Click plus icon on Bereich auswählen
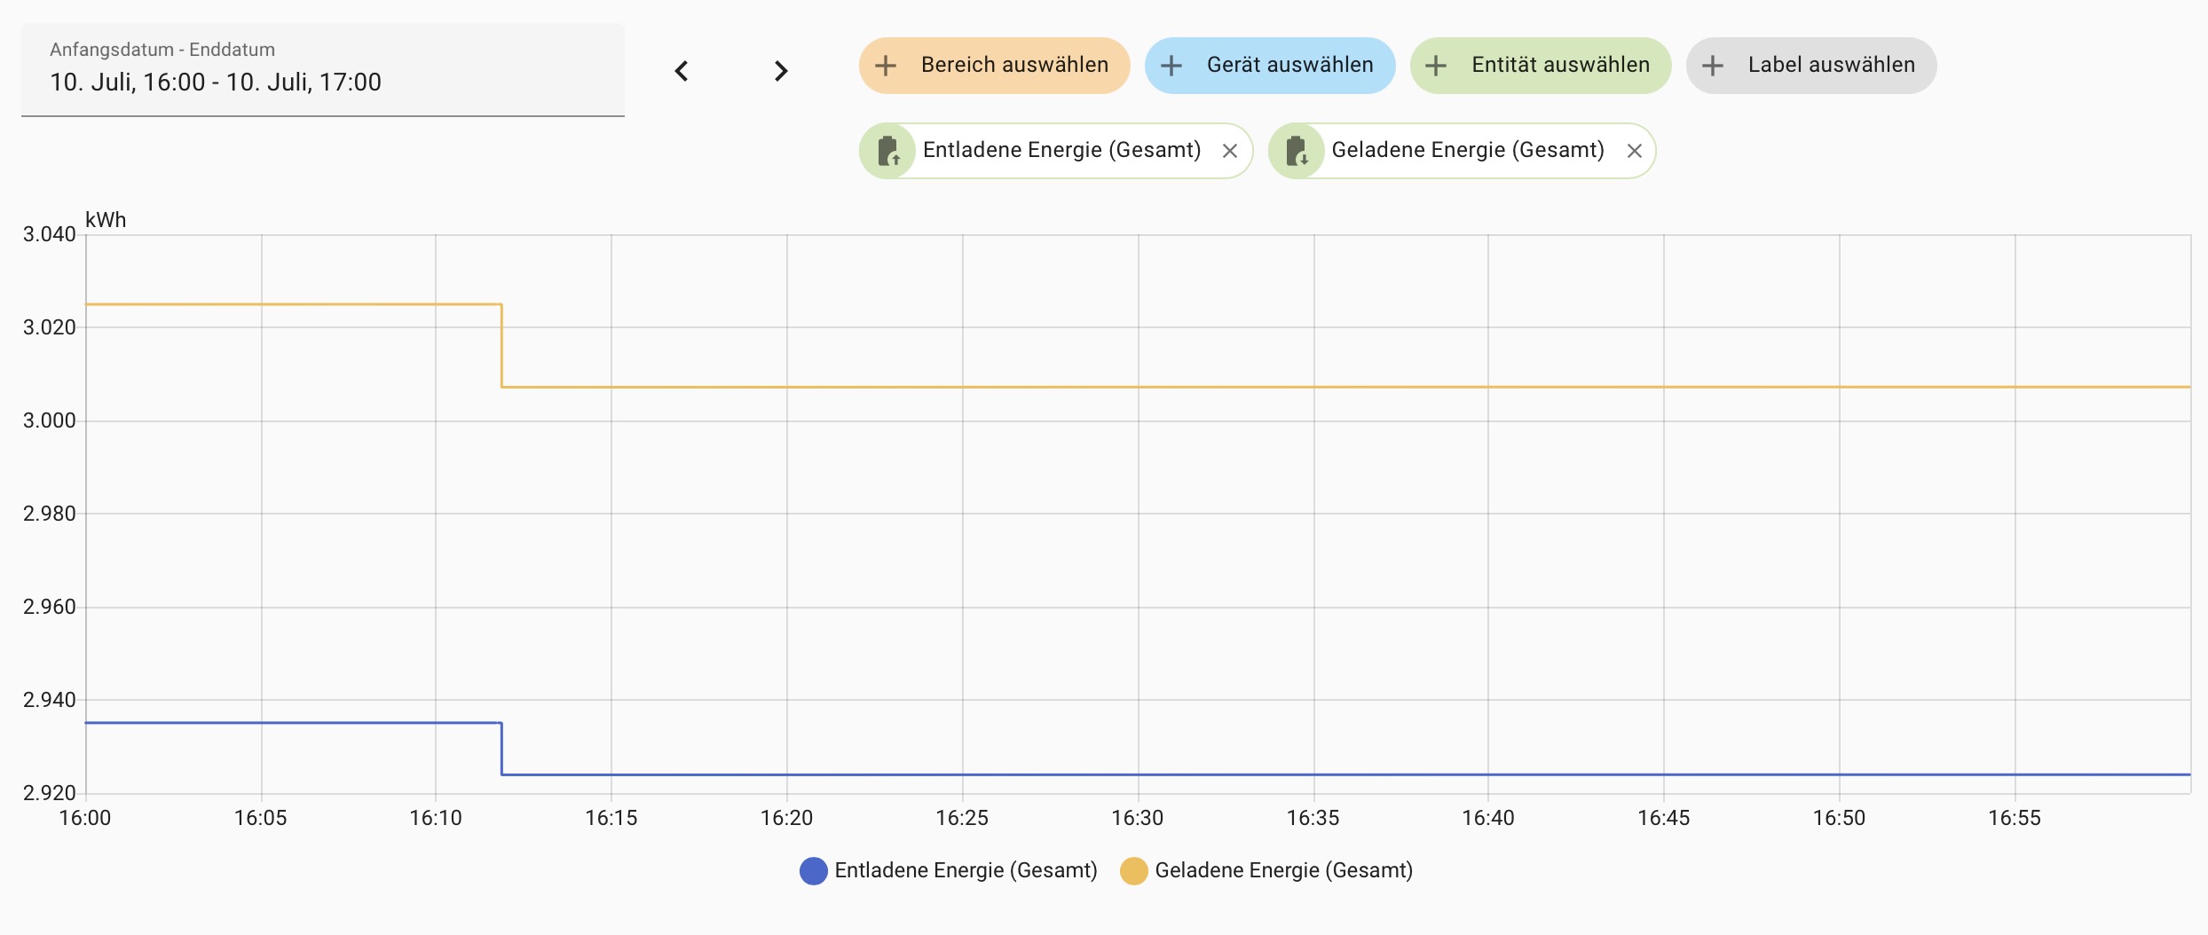The height and width of the screenshot is (935, 2208). tap(886, 66)
